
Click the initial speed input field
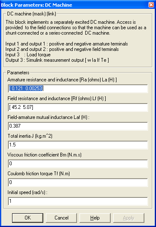click(x=78, y=201)
